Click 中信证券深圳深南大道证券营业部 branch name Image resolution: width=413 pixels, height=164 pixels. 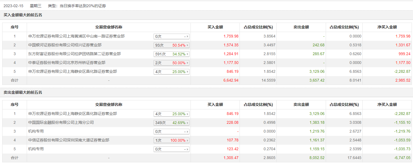pyautogui.click(x=69, y=140)
